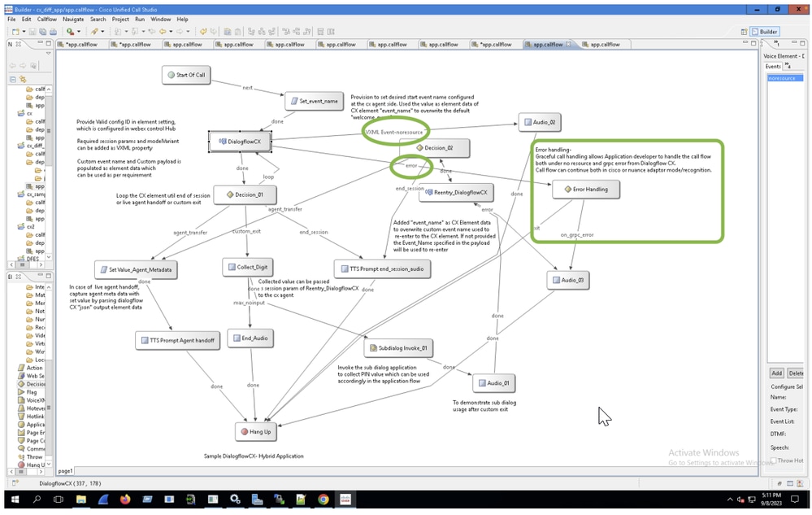Viewport: 812px width, 515px height.
Task: Open dropdown next to back navigation arrow
Action: 171,32
